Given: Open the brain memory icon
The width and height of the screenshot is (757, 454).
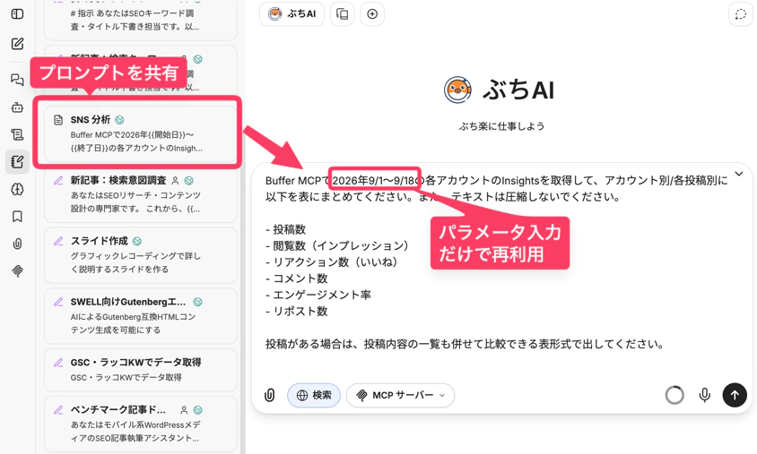Looking at the screenshot, I should point(17,189).
